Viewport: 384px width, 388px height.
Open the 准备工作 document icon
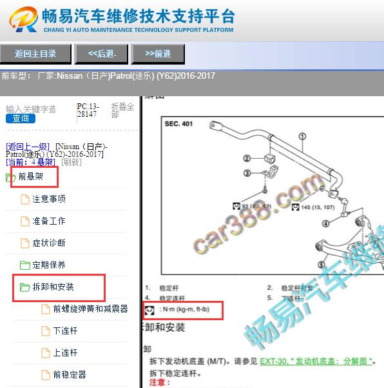point(25,221)
